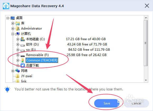Click the lightbulb tip icon

point(7,89)
